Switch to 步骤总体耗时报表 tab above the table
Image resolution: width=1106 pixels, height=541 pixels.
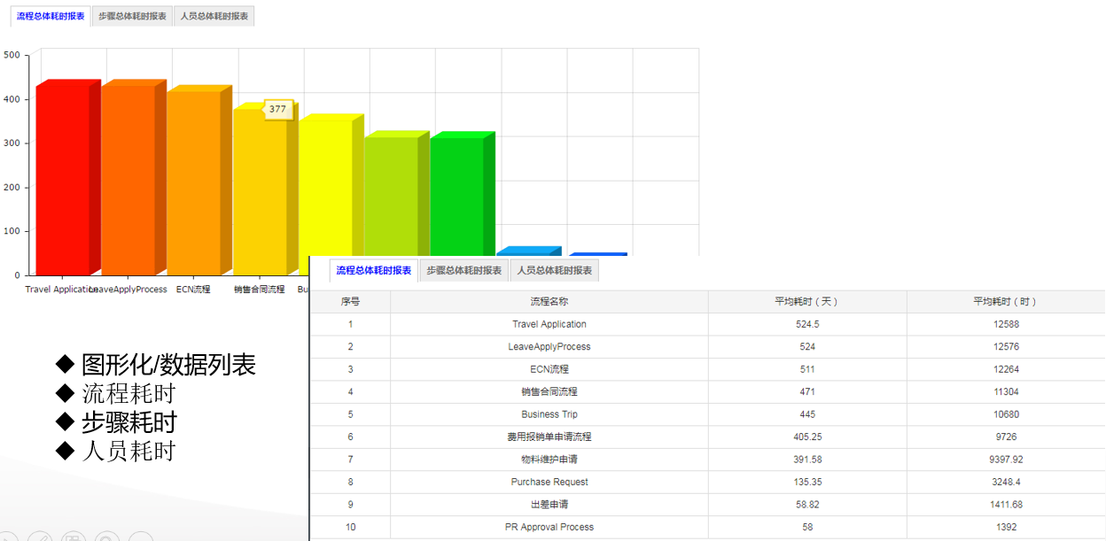[x=464, y=270]
